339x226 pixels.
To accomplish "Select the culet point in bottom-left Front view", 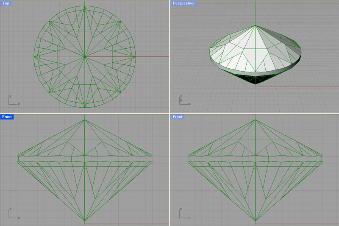I will (85, 220).
